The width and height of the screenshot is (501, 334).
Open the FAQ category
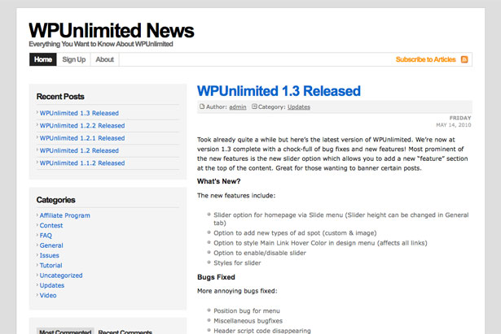(x=46, y=236)
